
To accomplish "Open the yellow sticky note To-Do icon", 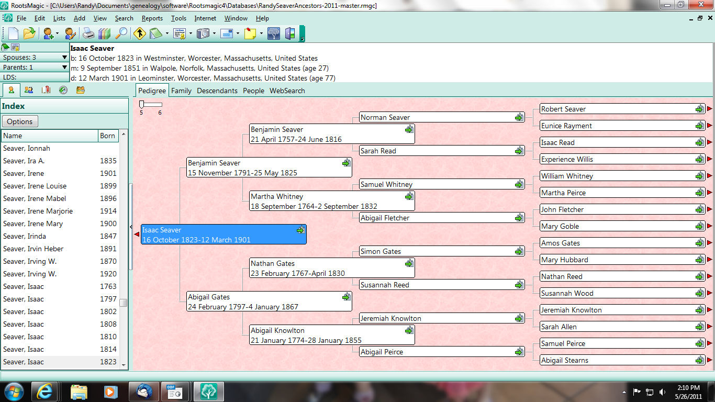I will [251, 33].
